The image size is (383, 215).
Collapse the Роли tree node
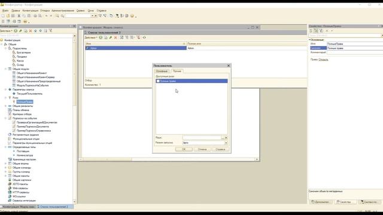tap(5, 98)
